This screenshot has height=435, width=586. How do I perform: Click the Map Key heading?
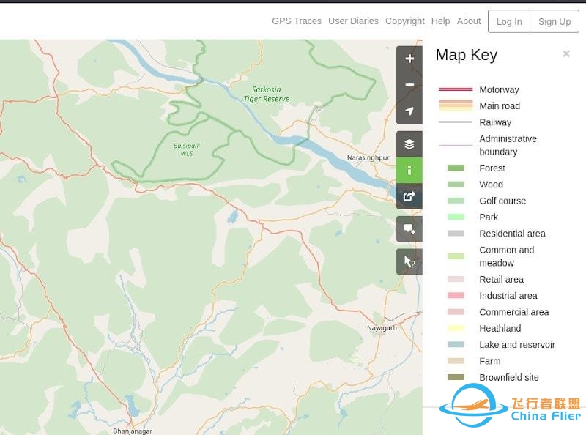tap(467, 55)
